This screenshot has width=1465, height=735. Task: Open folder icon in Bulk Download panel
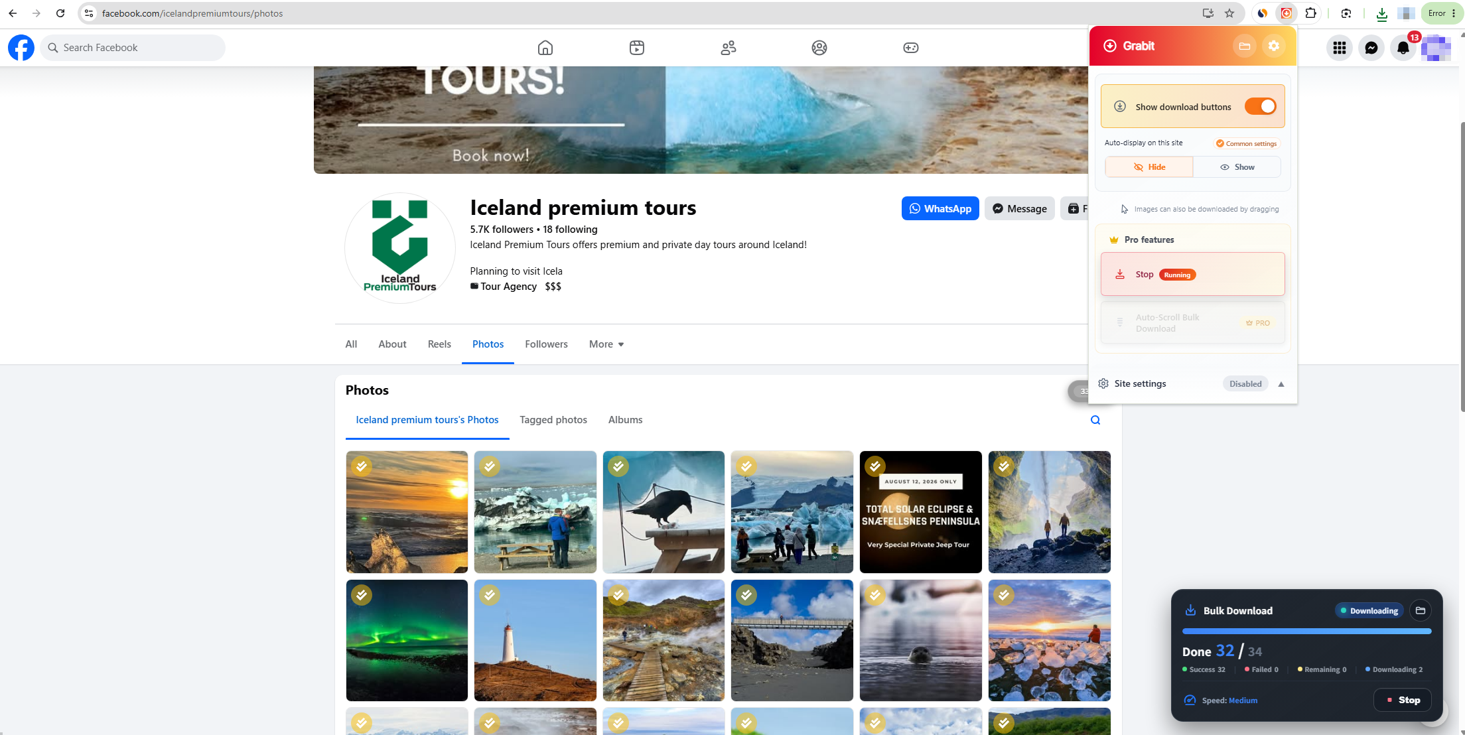(1421, 610)
